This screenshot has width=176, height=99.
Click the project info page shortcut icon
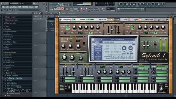pos(159,4)
